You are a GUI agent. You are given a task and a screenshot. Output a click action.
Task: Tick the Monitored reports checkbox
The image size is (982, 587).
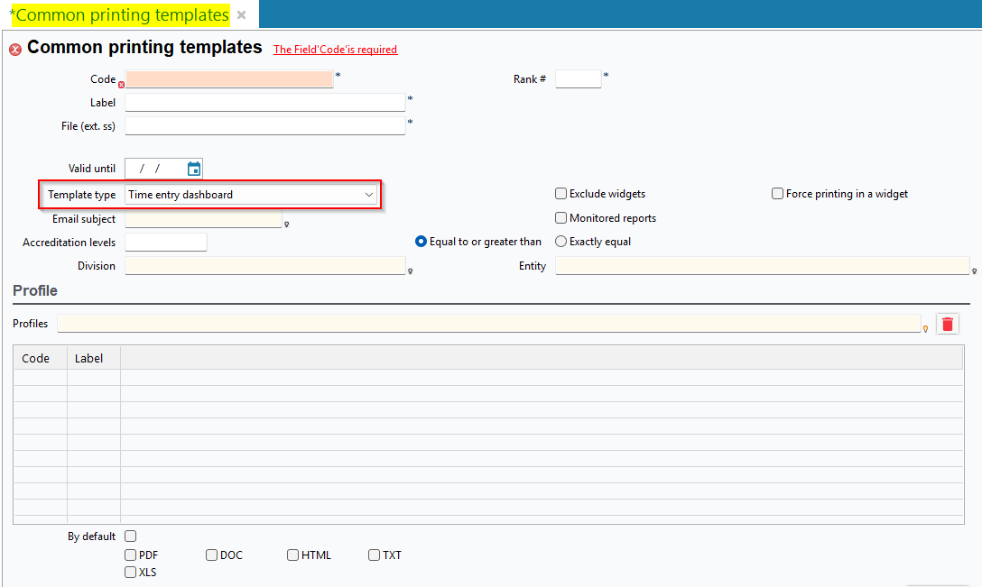(x=560, y=218)
